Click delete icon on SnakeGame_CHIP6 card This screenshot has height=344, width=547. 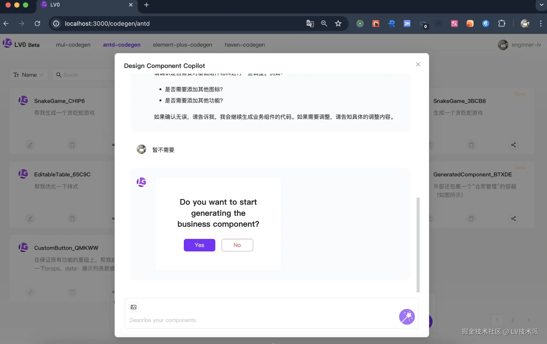point(72,145)
